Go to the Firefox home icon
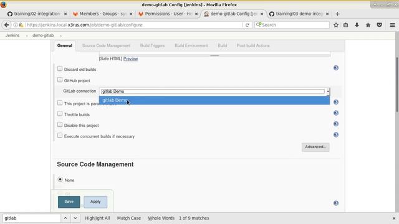The height and width of the screenshot is (224, 399). (368, 25)
